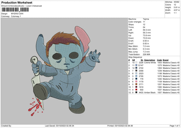Click the Max Stitch value "7.0 mm"

click(146, 46)
